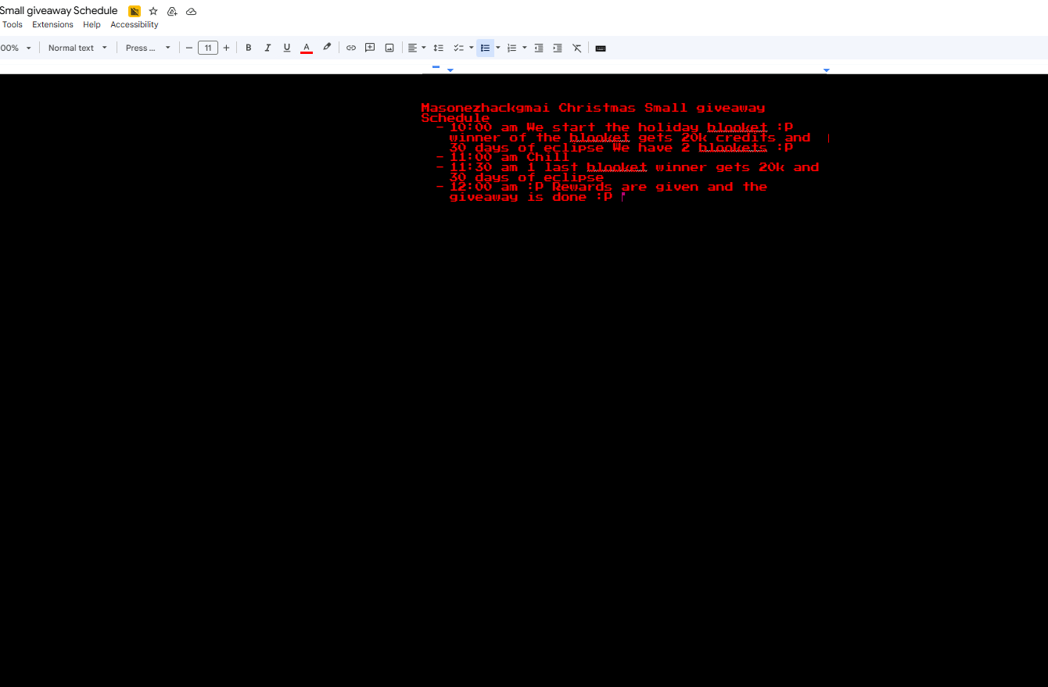Image resolution: width=1048 pixels, height=687 pixels.
Task: Open the Normal text style dropdown
Action: coord(77,48)
